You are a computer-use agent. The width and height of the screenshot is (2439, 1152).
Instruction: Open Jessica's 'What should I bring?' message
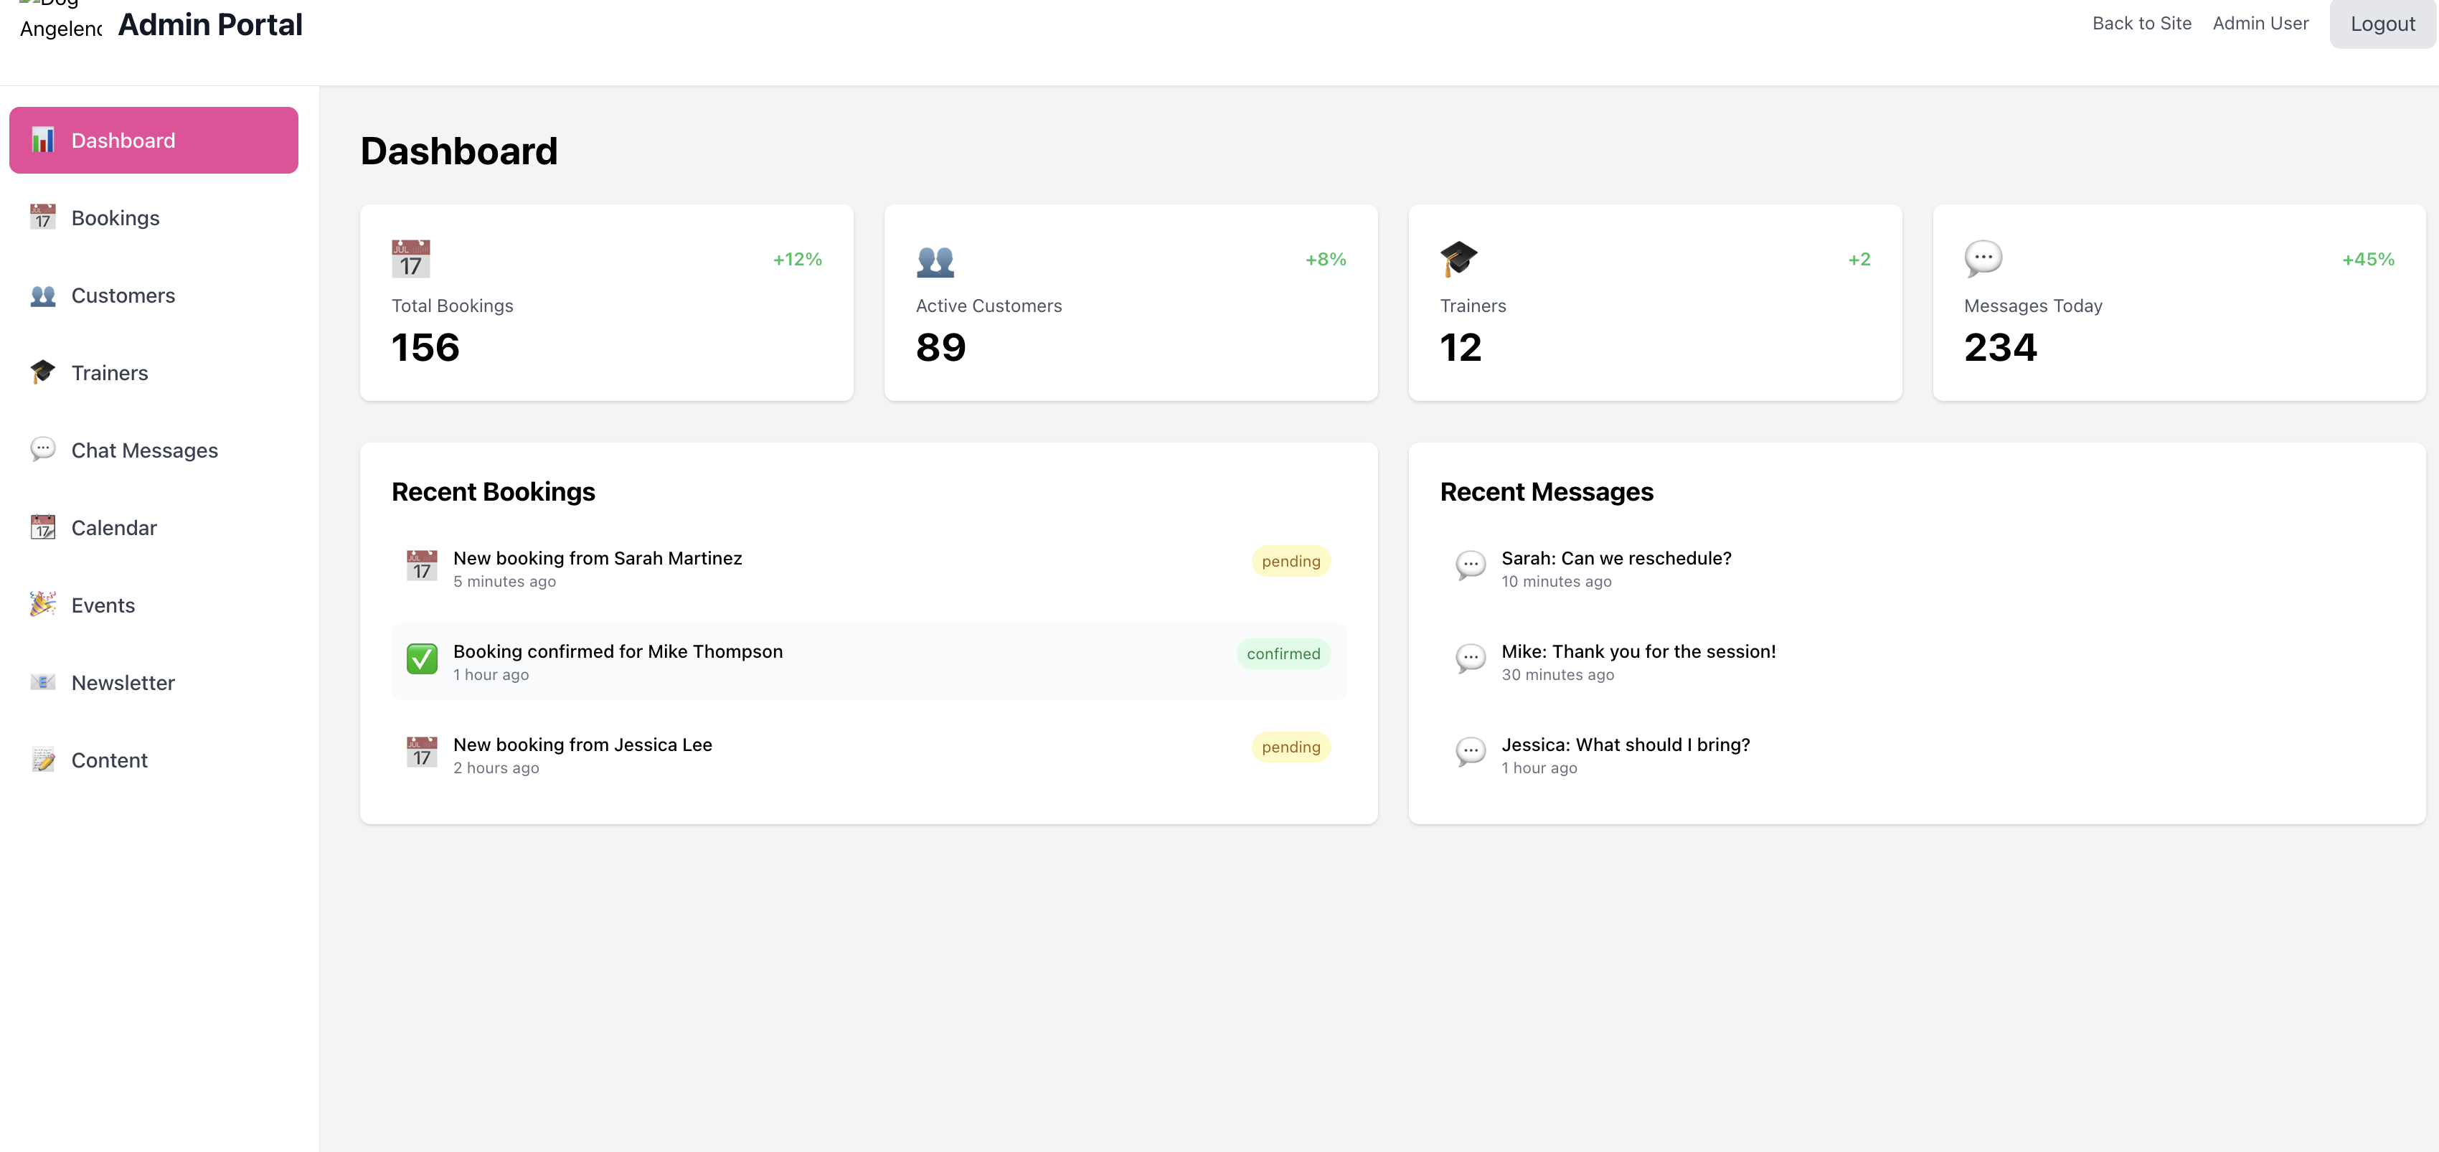(1625, 745)
